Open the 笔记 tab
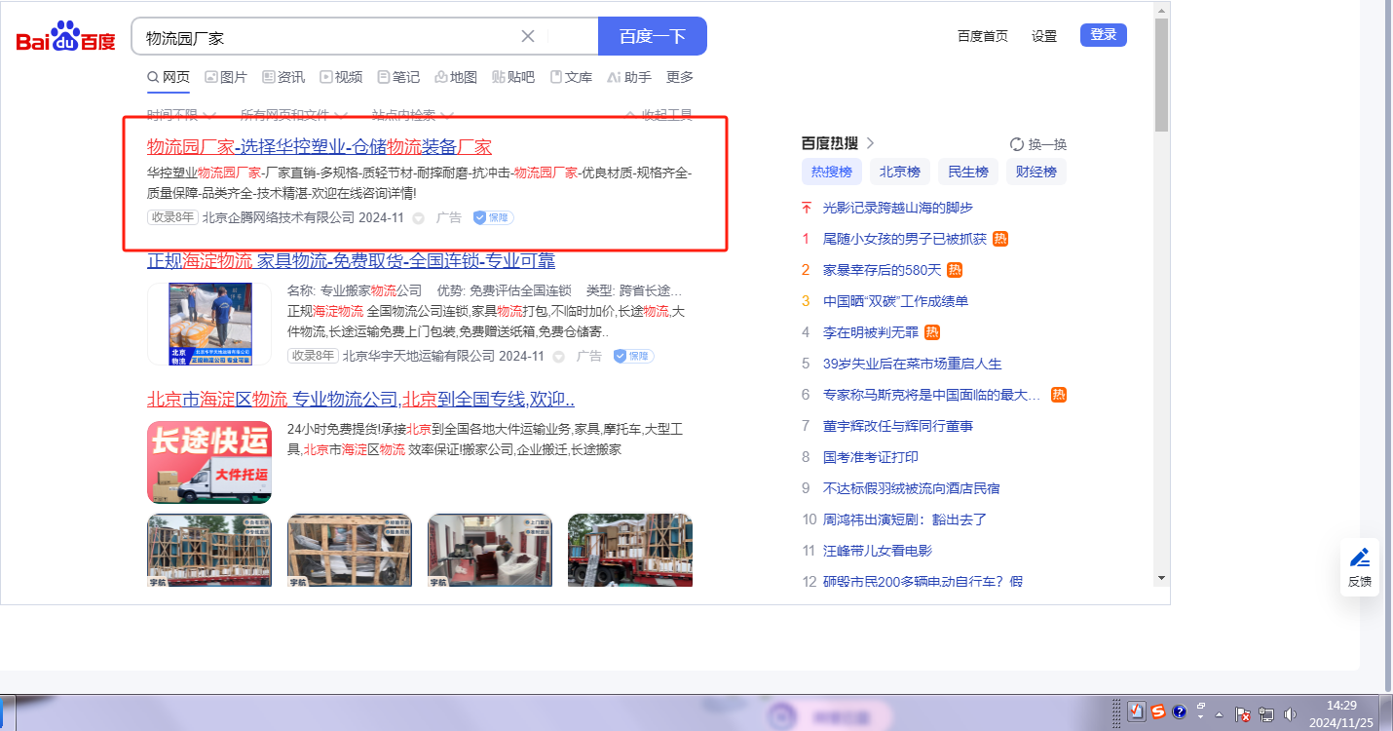The image size is (1393, 731). [x=398, y=77]
